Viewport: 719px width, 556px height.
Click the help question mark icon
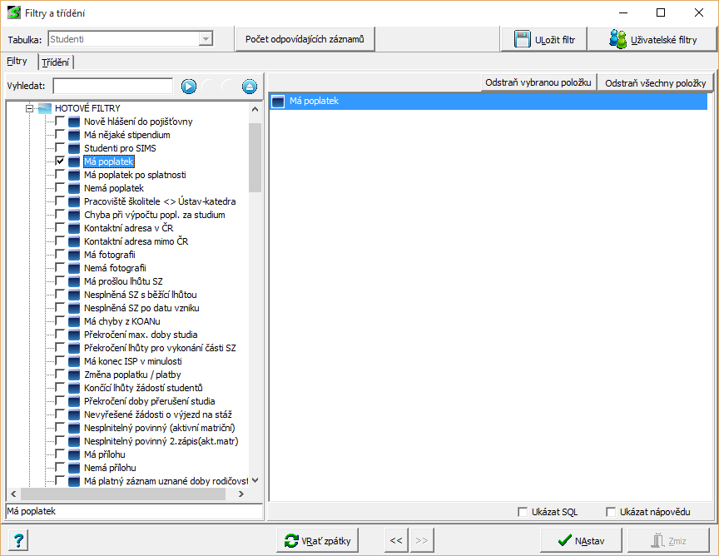click(20, 540)
